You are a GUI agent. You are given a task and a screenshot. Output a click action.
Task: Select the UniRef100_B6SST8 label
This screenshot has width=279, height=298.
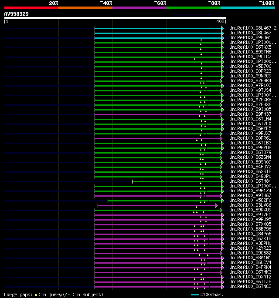click(x=250, y=171)
